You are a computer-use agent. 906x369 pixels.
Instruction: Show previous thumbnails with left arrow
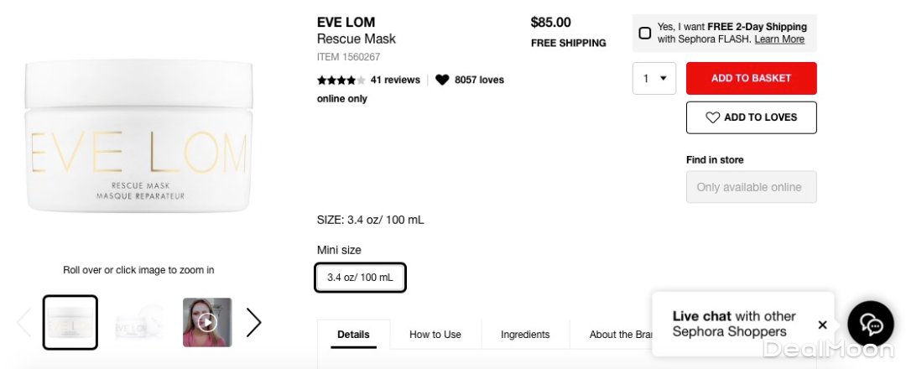pyautogui.click(x=23, y=322)
